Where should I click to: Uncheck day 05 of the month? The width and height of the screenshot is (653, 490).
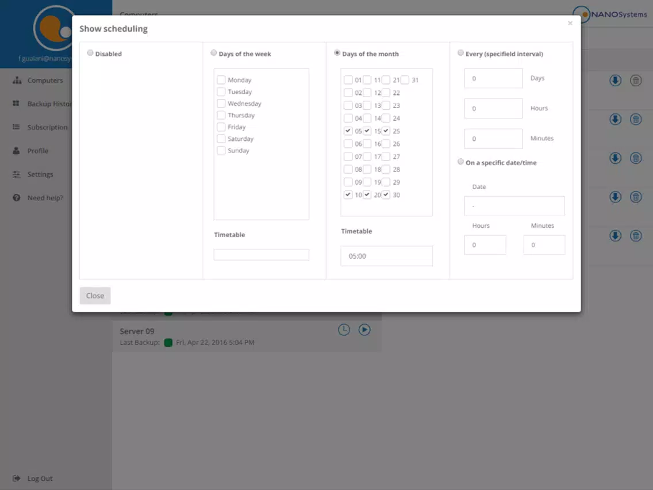(x=348, y=131)
